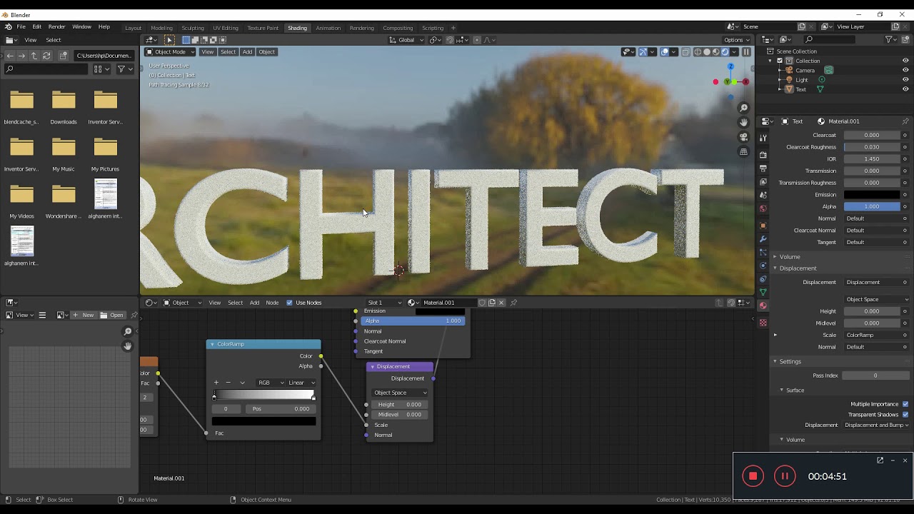
Task: Select rendered viewport shading mode
Action: (x=725, y=51)
